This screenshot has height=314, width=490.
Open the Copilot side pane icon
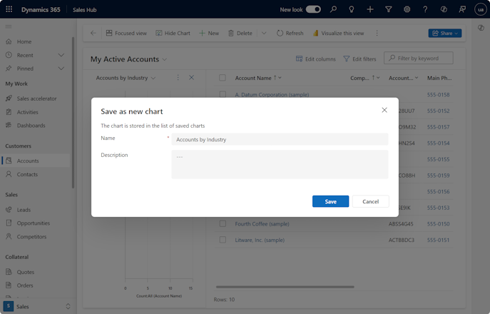tap(481, 28)
